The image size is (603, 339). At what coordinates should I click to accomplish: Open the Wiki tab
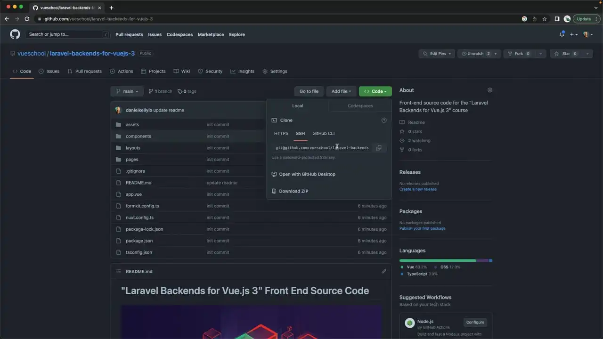tap(182, 72)
